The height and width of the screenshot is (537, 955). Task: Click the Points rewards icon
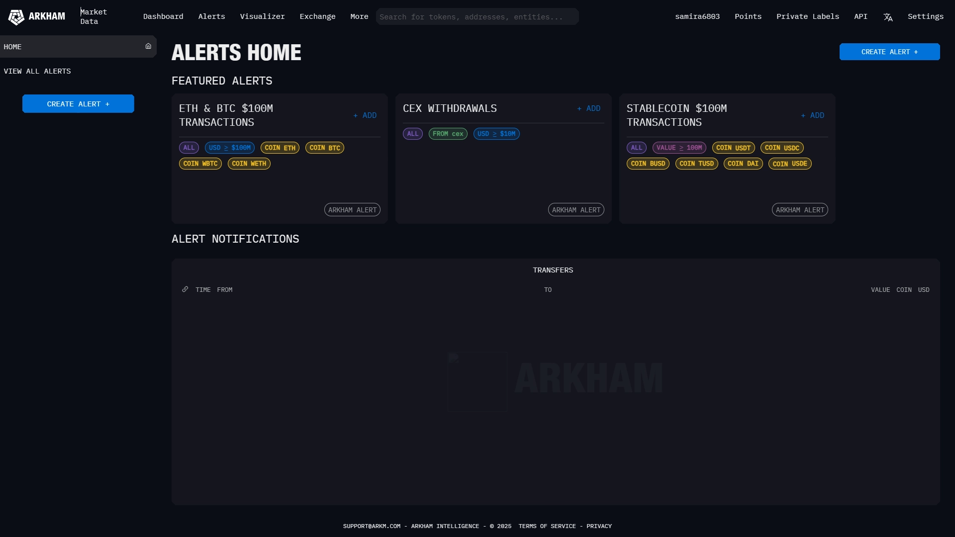pos(749,16)
